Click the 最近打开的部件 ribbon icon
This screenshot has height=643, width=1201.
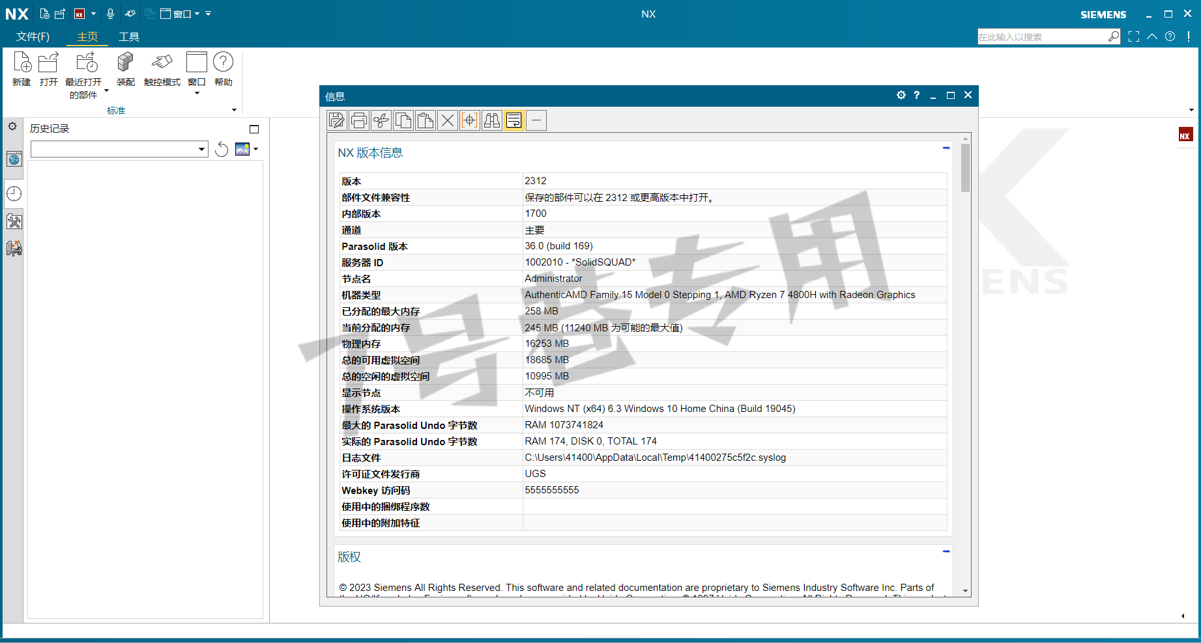pyautogui.click(x=86, y=62)
